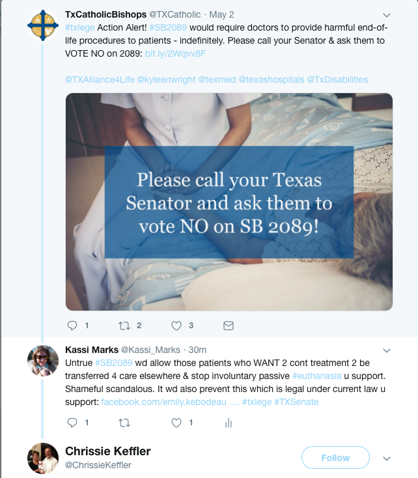Open Chrissie Keffler profile options chevron
This screenshot has height=478, width=418.
387,458
